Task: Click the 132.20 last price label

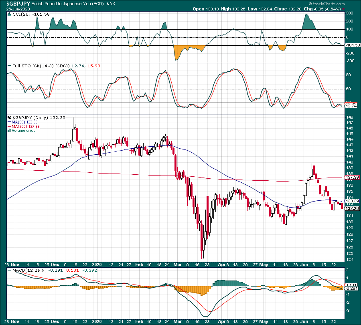Action: 352,208
